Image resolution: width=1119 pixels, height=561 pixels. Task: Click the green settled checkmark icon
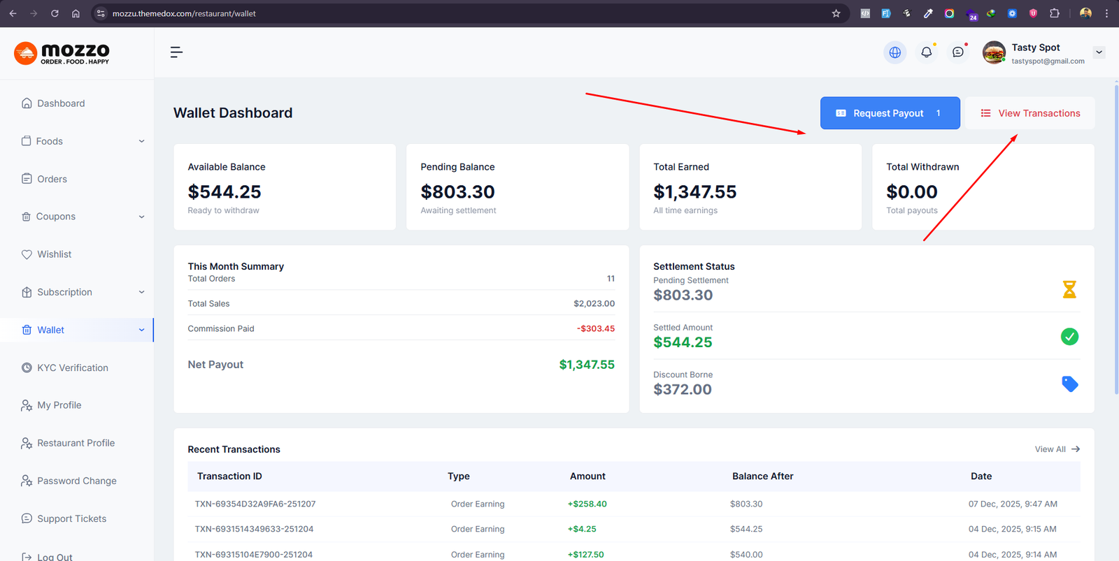pos(1069,337)
